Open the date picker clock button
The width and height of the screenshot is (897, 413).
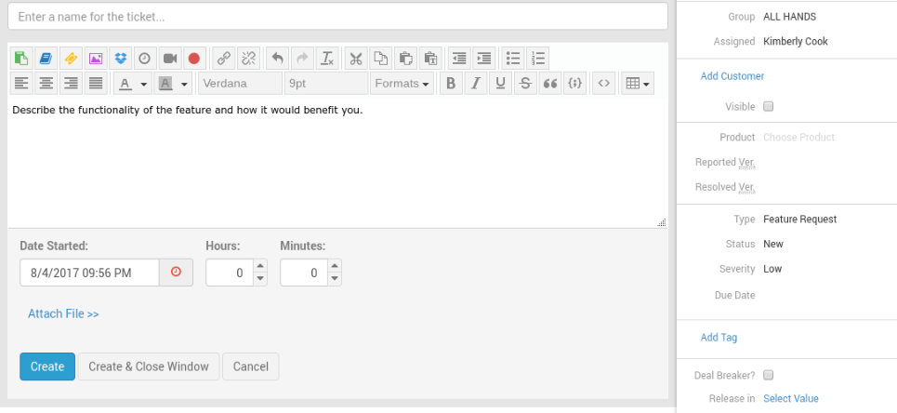pos(177,273)
